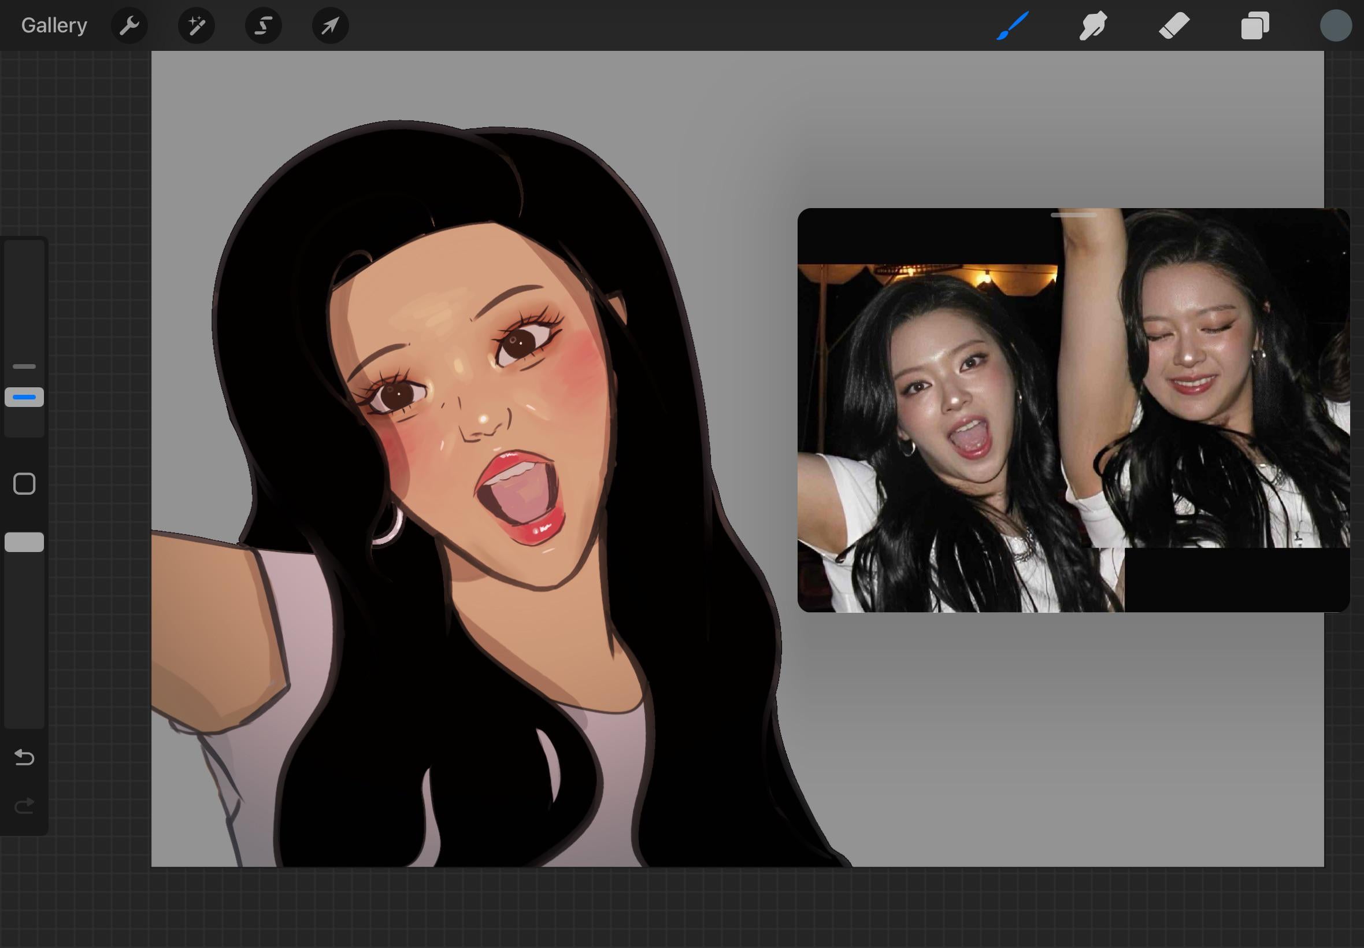Open the Layers panel
This screenshot has width=1364, height=948.
click(1255, 25)
